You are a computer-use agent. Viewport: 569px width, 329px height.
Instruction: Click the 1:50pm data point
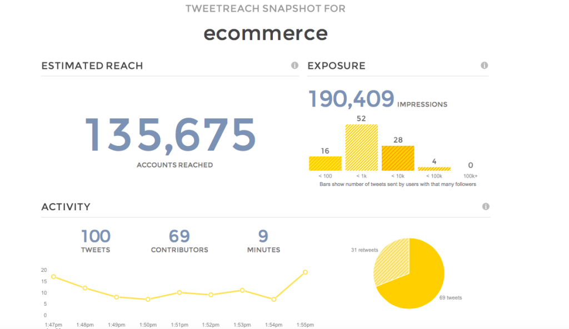coord(148,299)
